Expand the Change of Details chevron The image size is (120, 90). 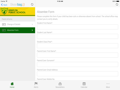(32, 24)
